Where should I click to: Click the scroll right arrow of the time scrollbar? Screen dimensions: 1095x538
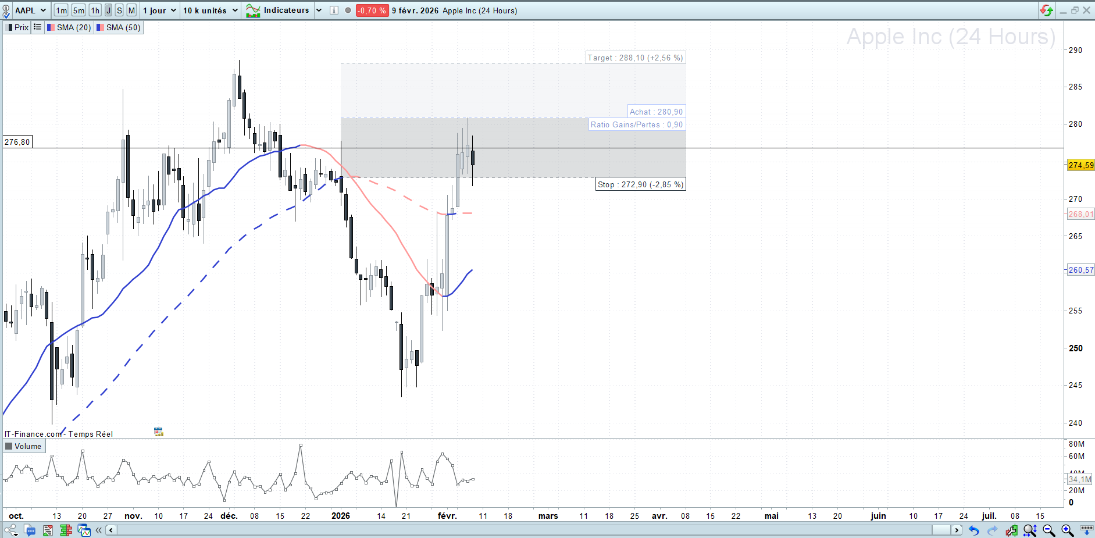click(957, 530)
